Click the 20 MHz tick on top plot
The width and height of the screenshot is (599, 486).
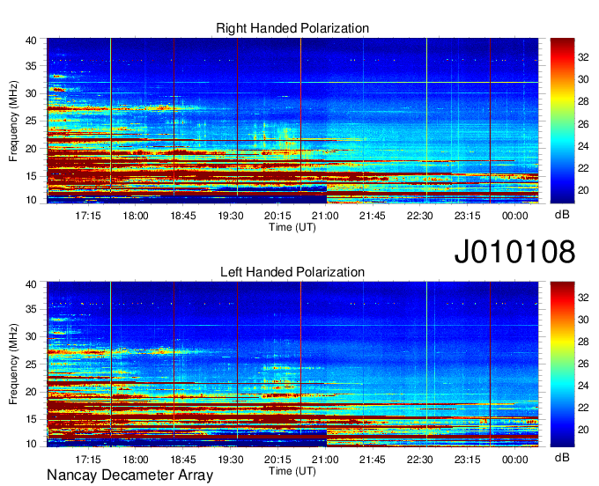point(31,149)
